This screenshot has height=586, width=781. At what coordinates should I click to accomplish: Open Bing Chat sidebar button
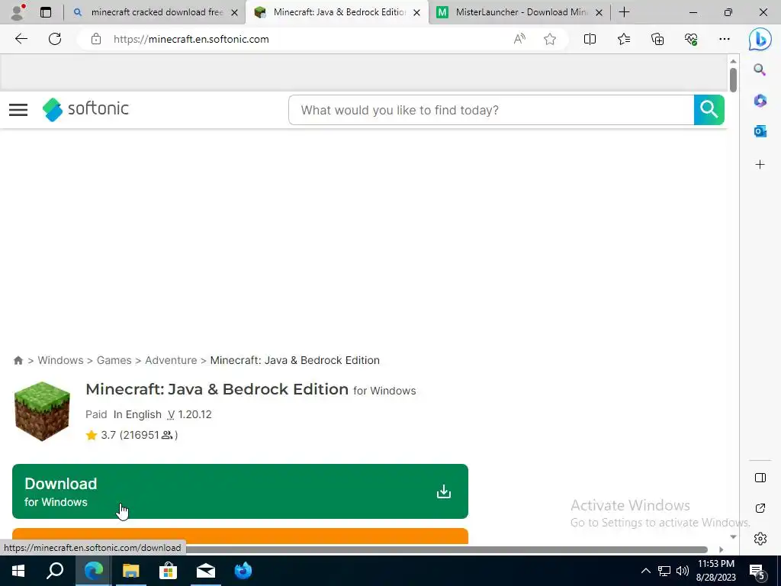[760, 39]
